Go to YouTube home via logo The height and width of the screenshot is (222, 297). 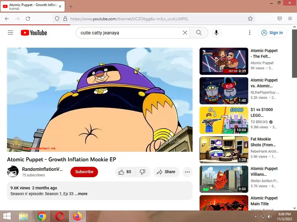[34, 33]
